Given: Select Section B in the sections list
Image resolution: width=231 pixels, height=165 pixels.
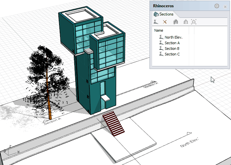Looking at the screenshot, I should pos(172,49).
